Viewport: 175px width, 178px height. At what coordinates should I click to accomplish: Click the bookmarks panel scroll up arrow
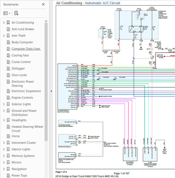pyautogui.click(x=46, y=21)
